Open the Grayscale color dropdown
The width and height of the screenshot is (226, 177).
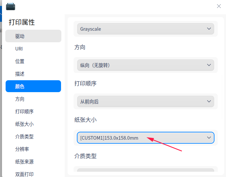click(x=145, y=29)
